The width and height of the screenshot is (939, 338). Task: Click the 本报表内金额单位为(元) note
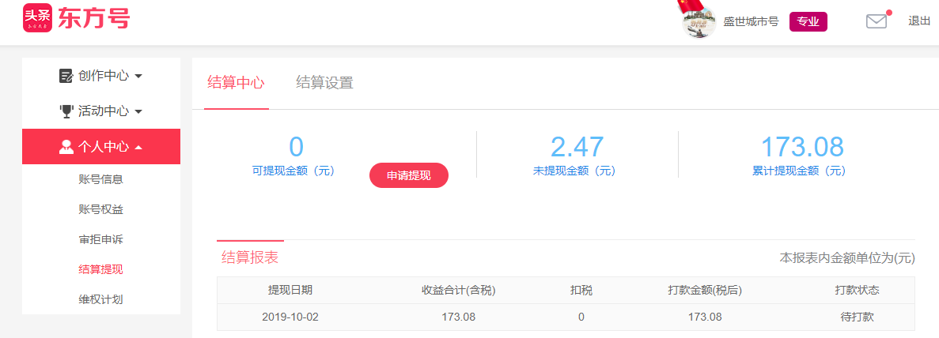tap(847, 258)
